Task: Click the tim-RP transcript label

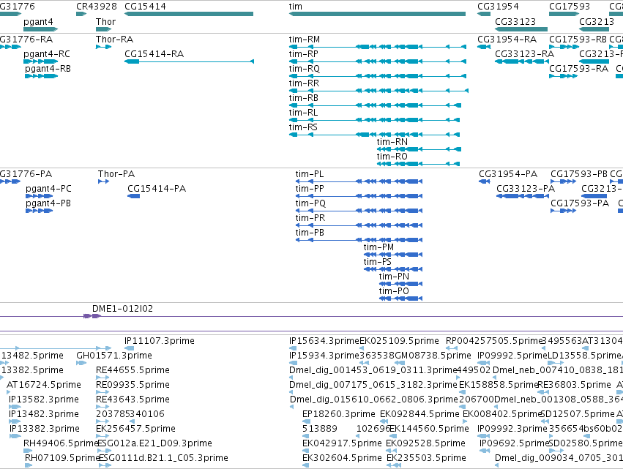Action: point(304,54)
